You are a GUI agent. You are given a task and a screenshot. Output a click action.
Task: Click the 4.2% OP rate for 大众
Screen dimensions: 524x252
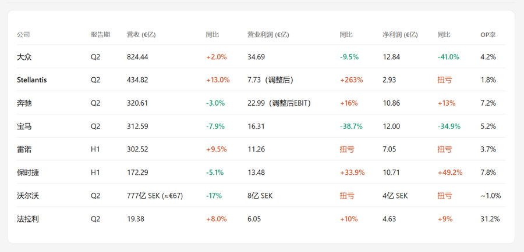pos(488,57)
